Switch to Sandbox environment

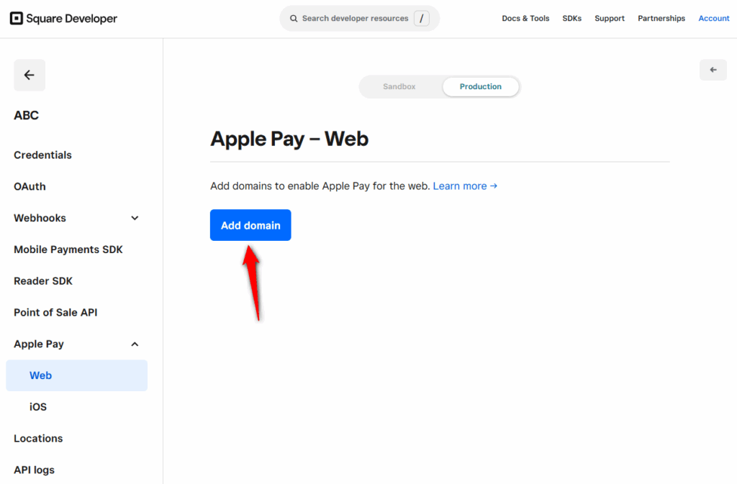coord(399,87)
